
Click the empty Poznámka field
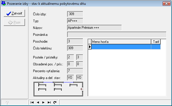click(117, 35)
